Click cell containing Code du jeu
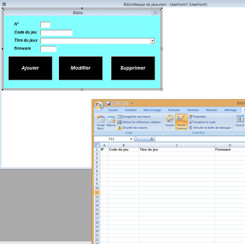The height and width of the screenshot is (244, 245). click(124, 150)
